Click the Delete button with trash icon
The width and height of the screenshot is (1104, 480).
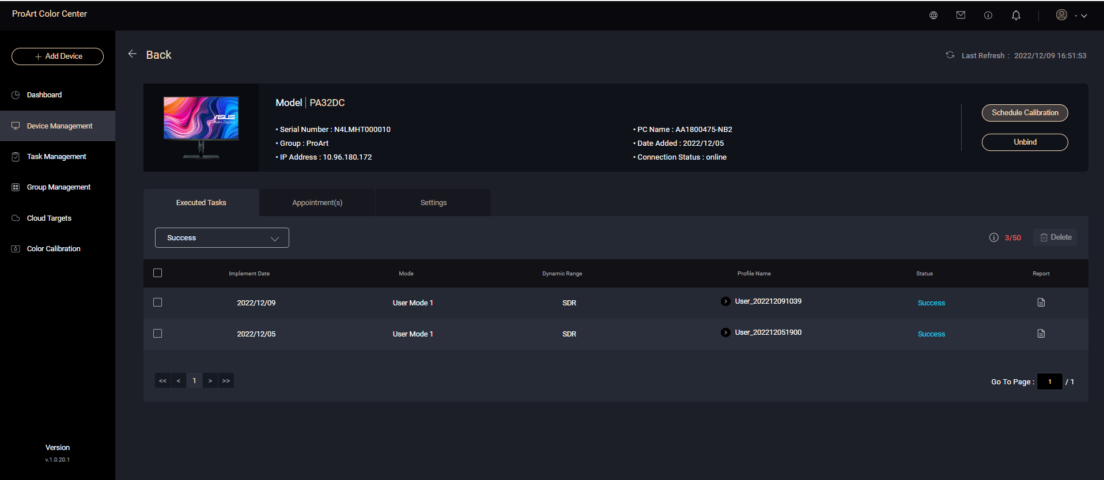(1055, 237)
